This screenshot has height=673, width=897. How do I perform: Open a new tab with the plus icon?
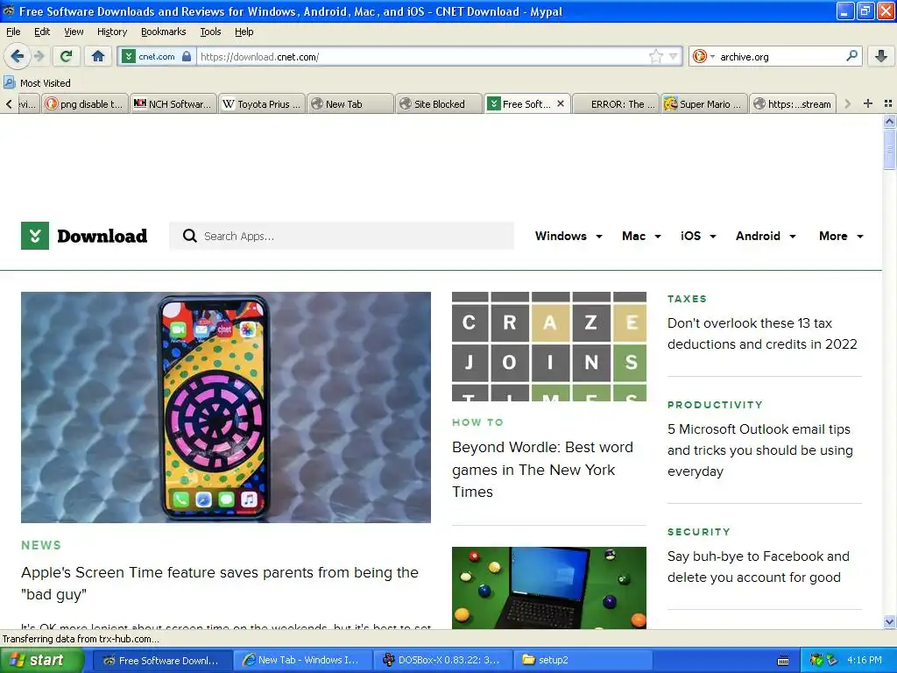coord(868,103)
